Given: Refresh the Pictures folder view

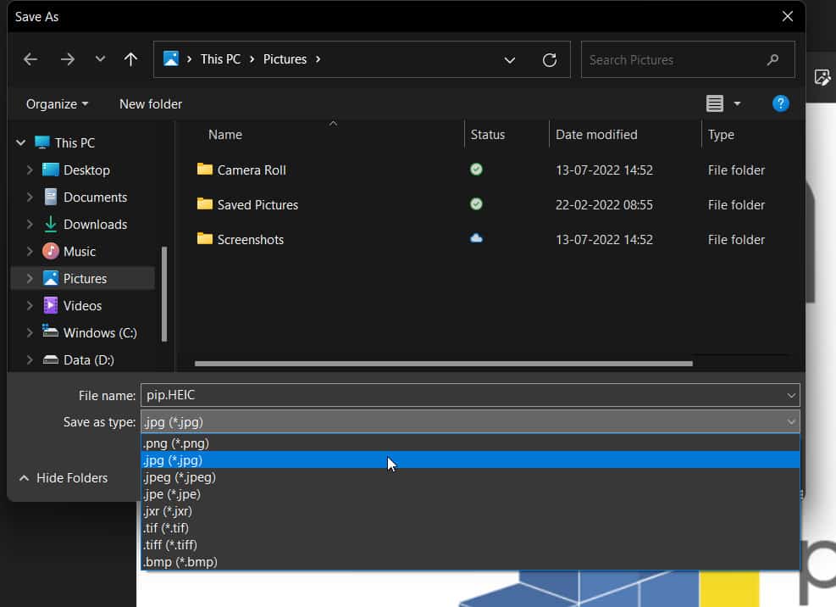Looking at the screenshot, I should [x=550, y=60].
